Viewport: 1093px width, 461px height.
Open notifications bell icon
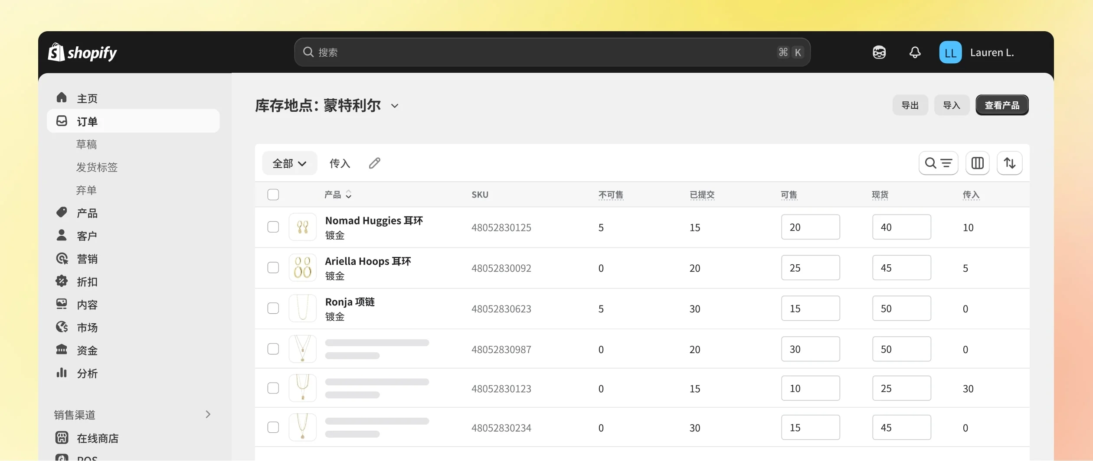(x=915, y=52)
